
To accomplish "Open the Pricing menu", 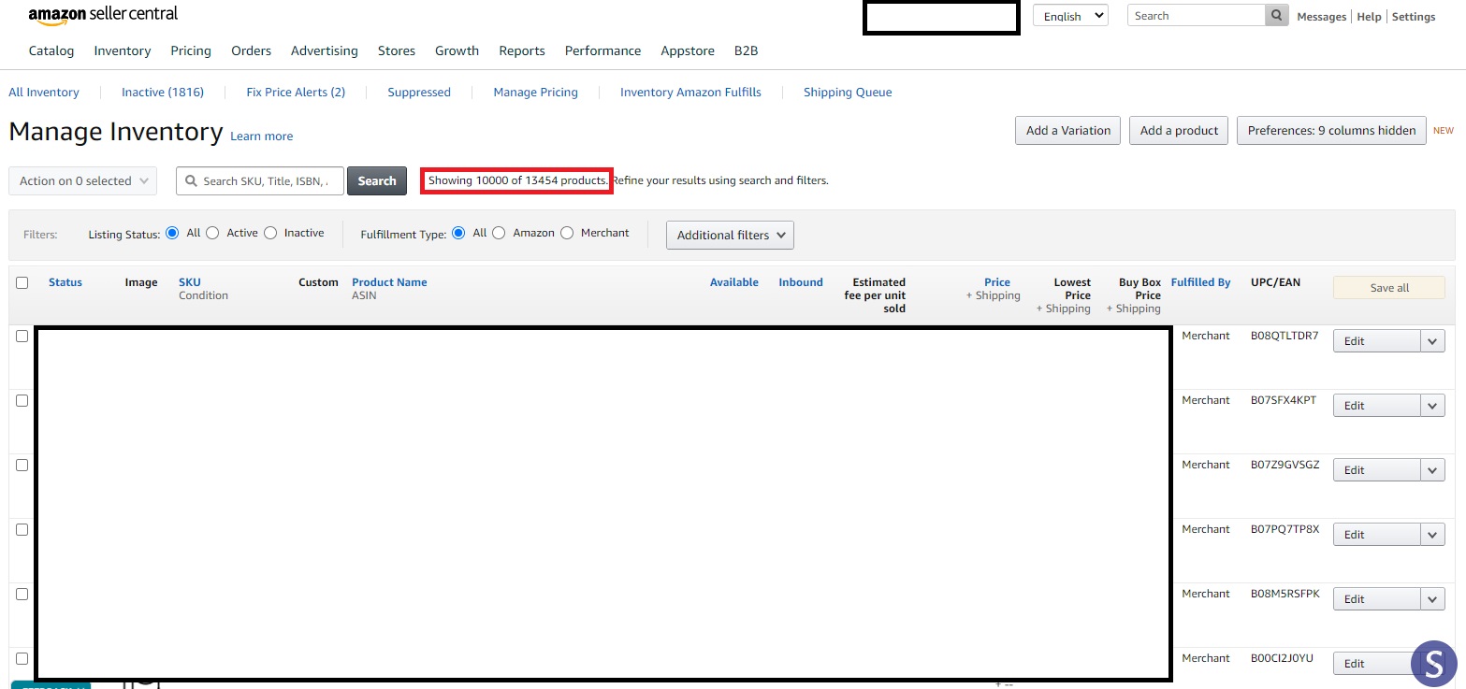I will 191,51.
